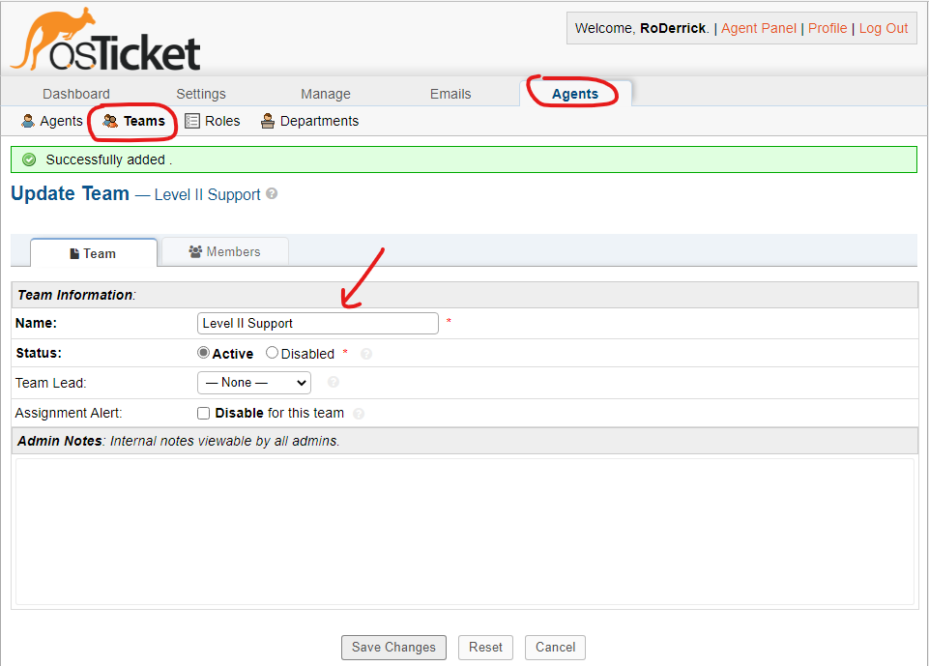
Task: Click the 'RoDerrick' welcome name text
Action: coord(673,28)
